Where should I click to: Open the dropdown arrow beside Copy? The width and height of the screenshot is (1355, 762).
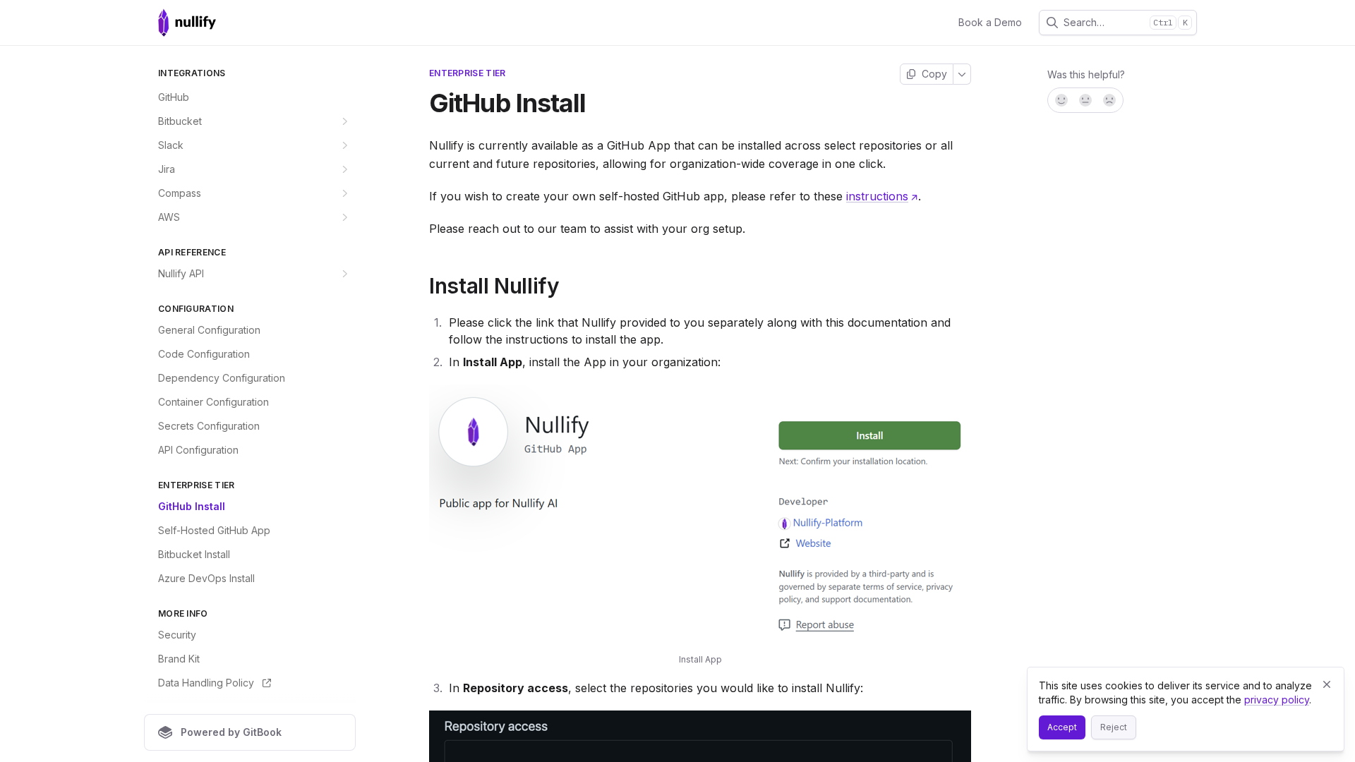coord(962,74)
